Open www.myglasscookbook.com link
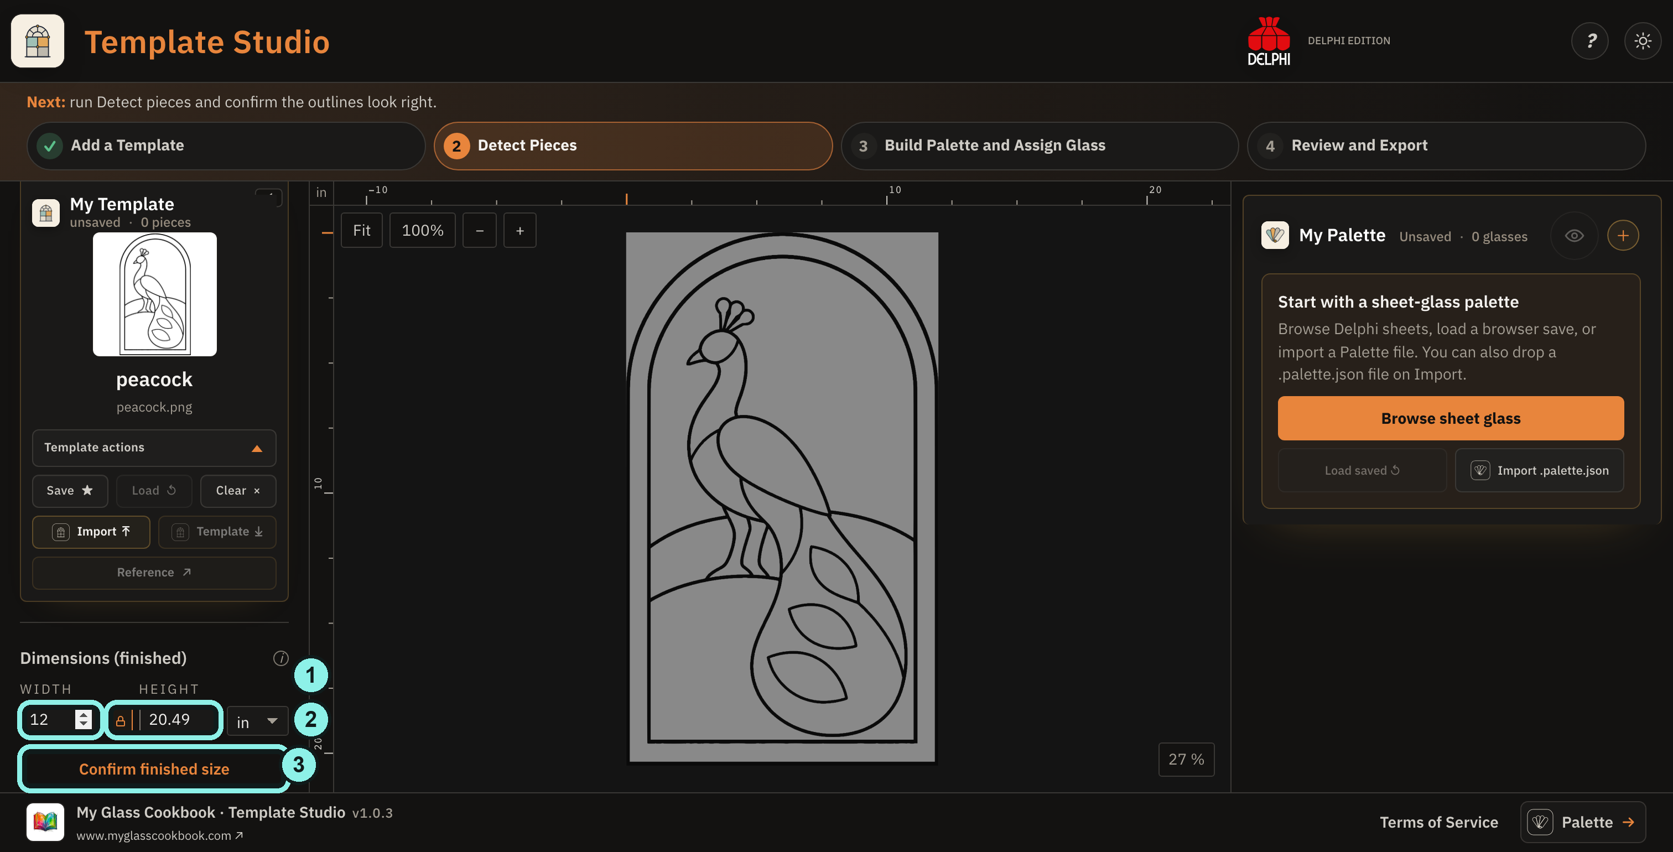 tap(160, 836)
